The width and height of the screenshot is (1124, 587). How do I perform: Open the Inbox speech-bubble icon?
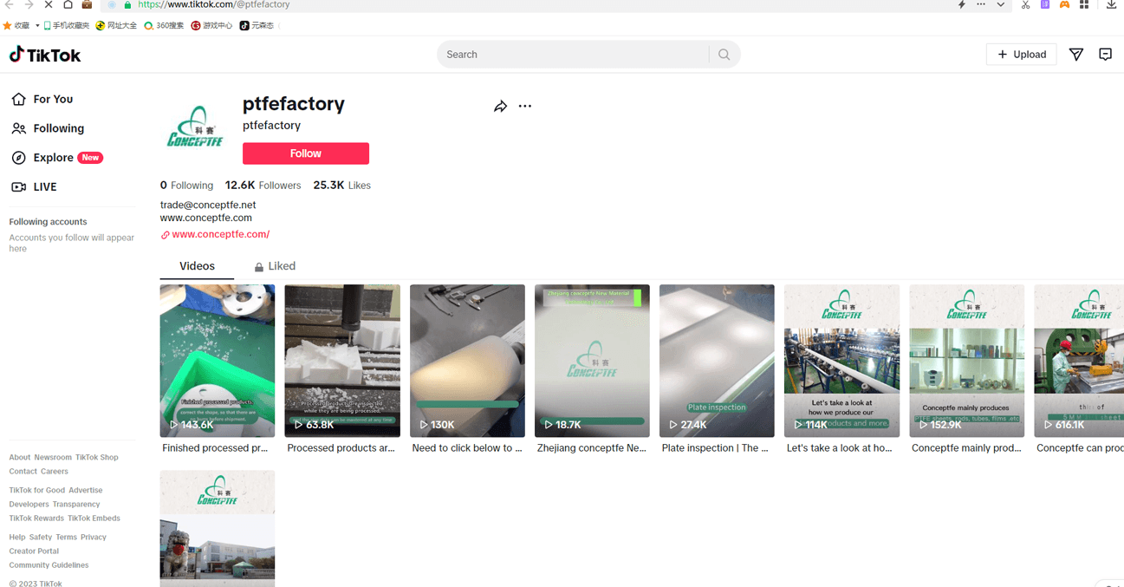tap(1105, 55)
